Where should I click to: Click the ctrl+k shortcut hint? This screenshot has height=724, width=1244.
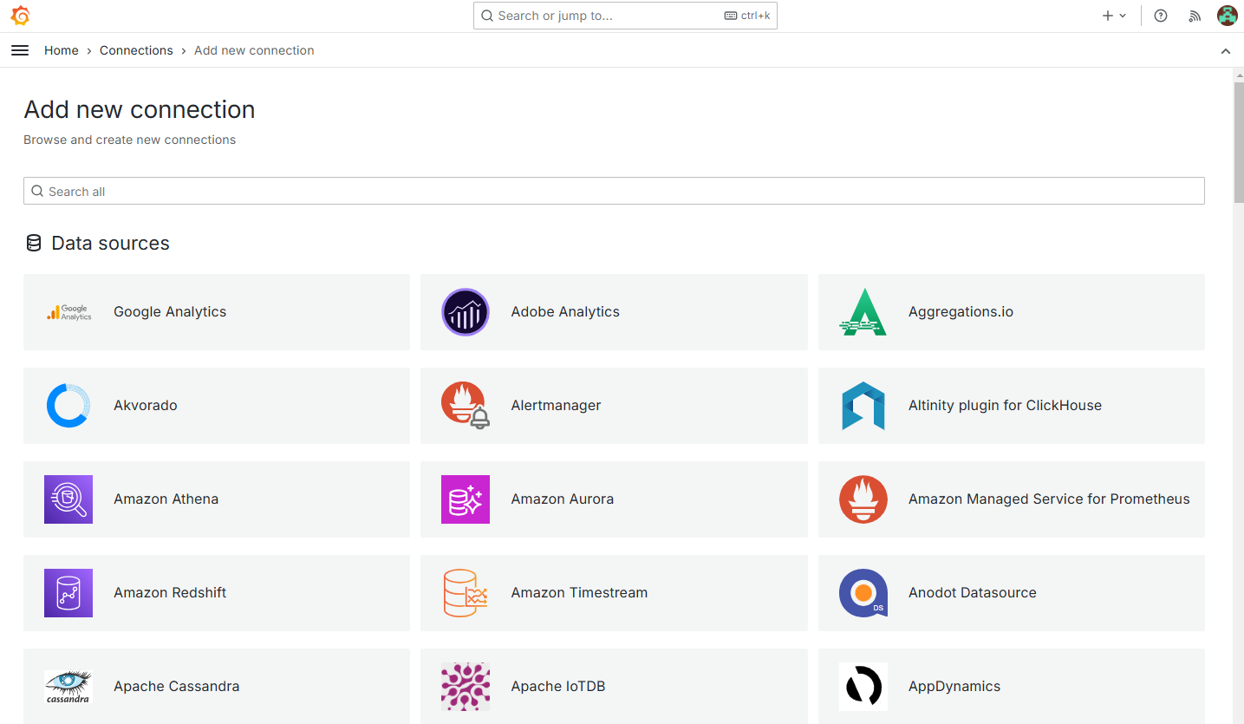(747, 16)
